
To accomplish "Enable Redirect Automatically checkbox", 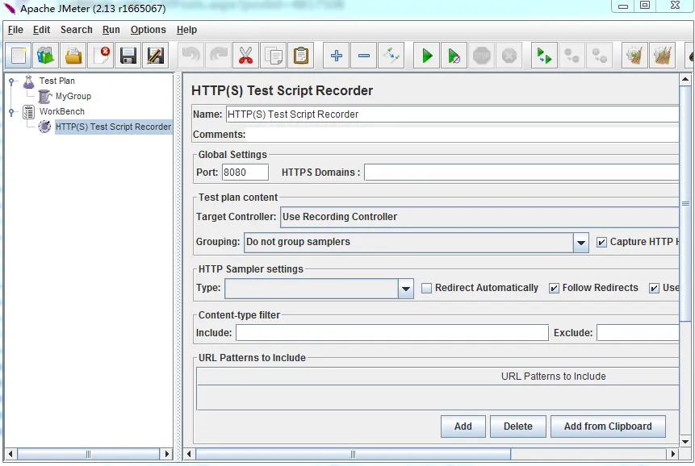I will (x=426, y=288).
